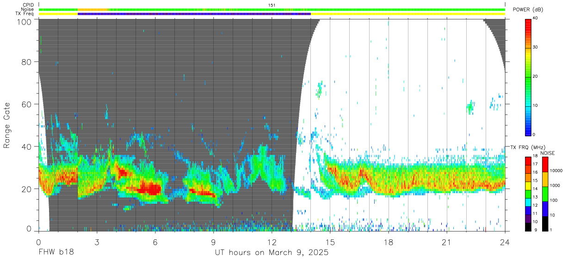Viewport: 568px width, 262px height.
Task: Click the '11' tick on TX FRQ scale
Action: click(536, 213)
